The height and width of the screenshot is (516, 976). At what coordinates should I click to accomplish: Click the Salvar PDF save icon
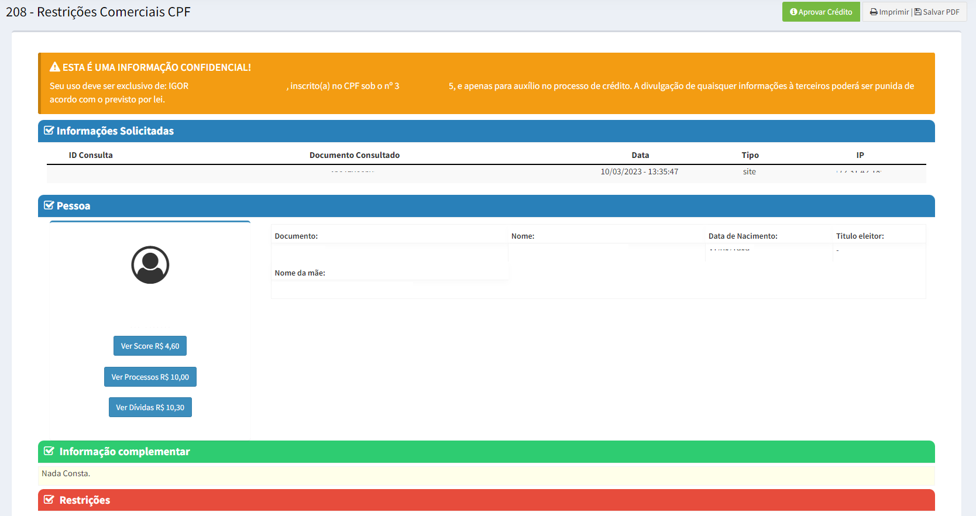(x=918, y=12)
